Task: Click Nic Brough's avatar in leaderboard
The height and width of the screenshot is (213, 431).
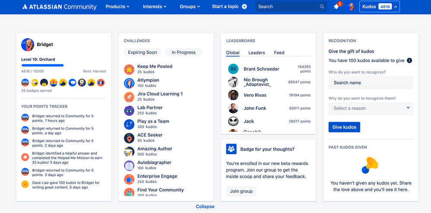Action: pyautogui.click(x=233, y=82)
